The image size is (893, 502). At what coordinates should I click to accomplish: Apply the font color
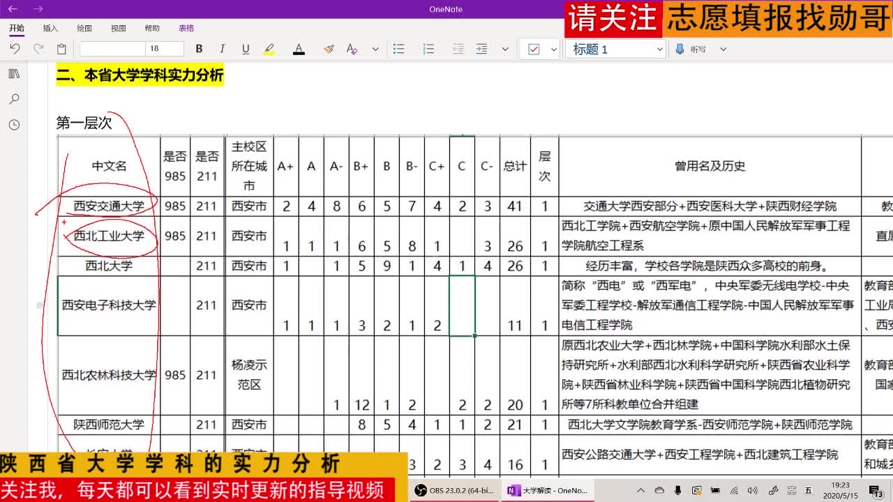tap(299, 49)
